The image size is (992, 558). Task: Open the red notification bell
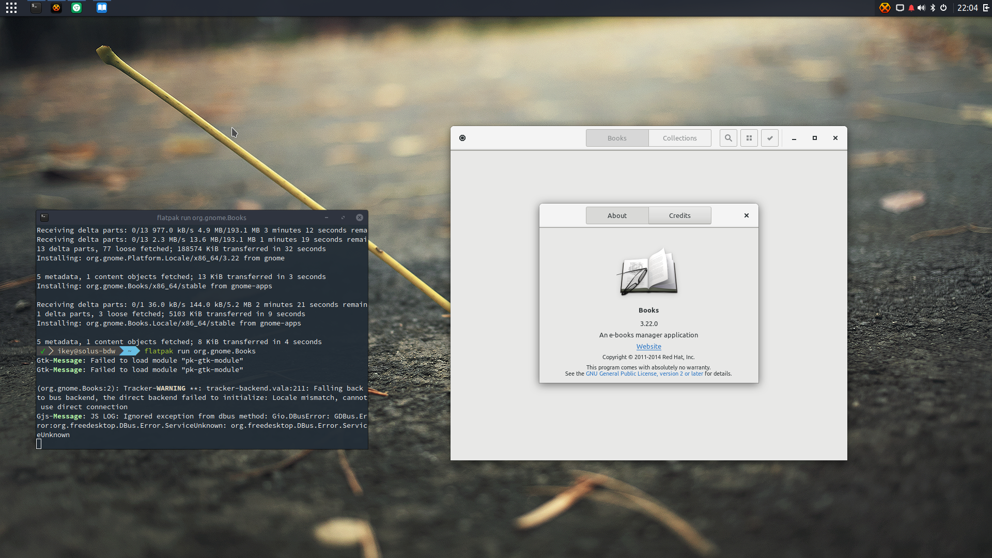[911, 8]
